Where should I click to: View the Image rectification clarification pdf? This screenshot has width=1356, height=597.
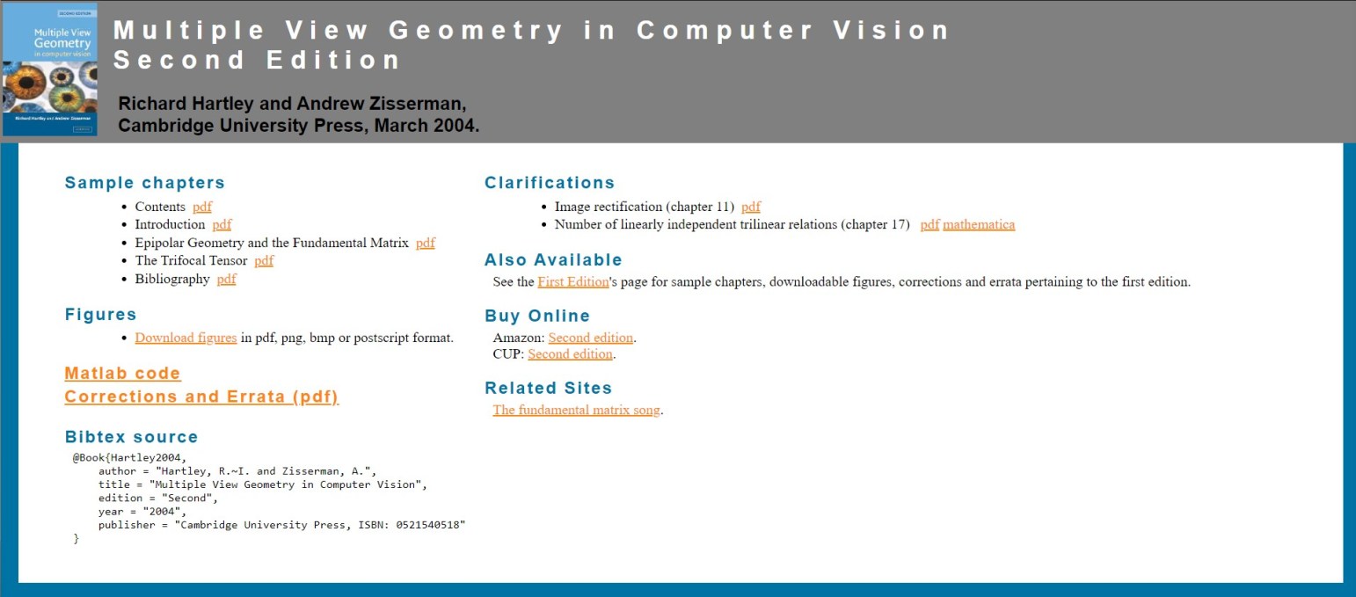click(750, 207)
